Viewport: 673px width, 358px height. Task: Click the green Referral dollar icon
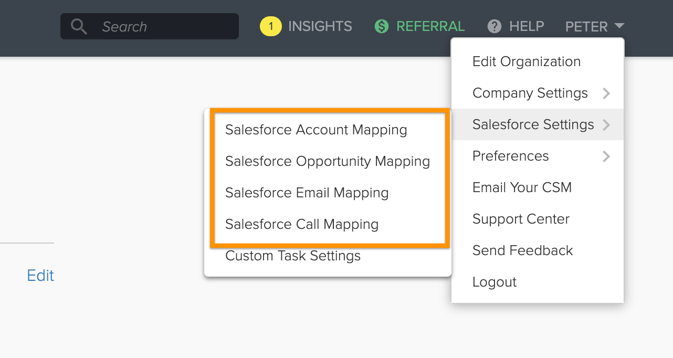381,26
